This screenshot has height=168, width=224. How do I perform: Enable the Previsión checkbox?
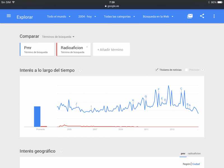click(x=186, y=70)
